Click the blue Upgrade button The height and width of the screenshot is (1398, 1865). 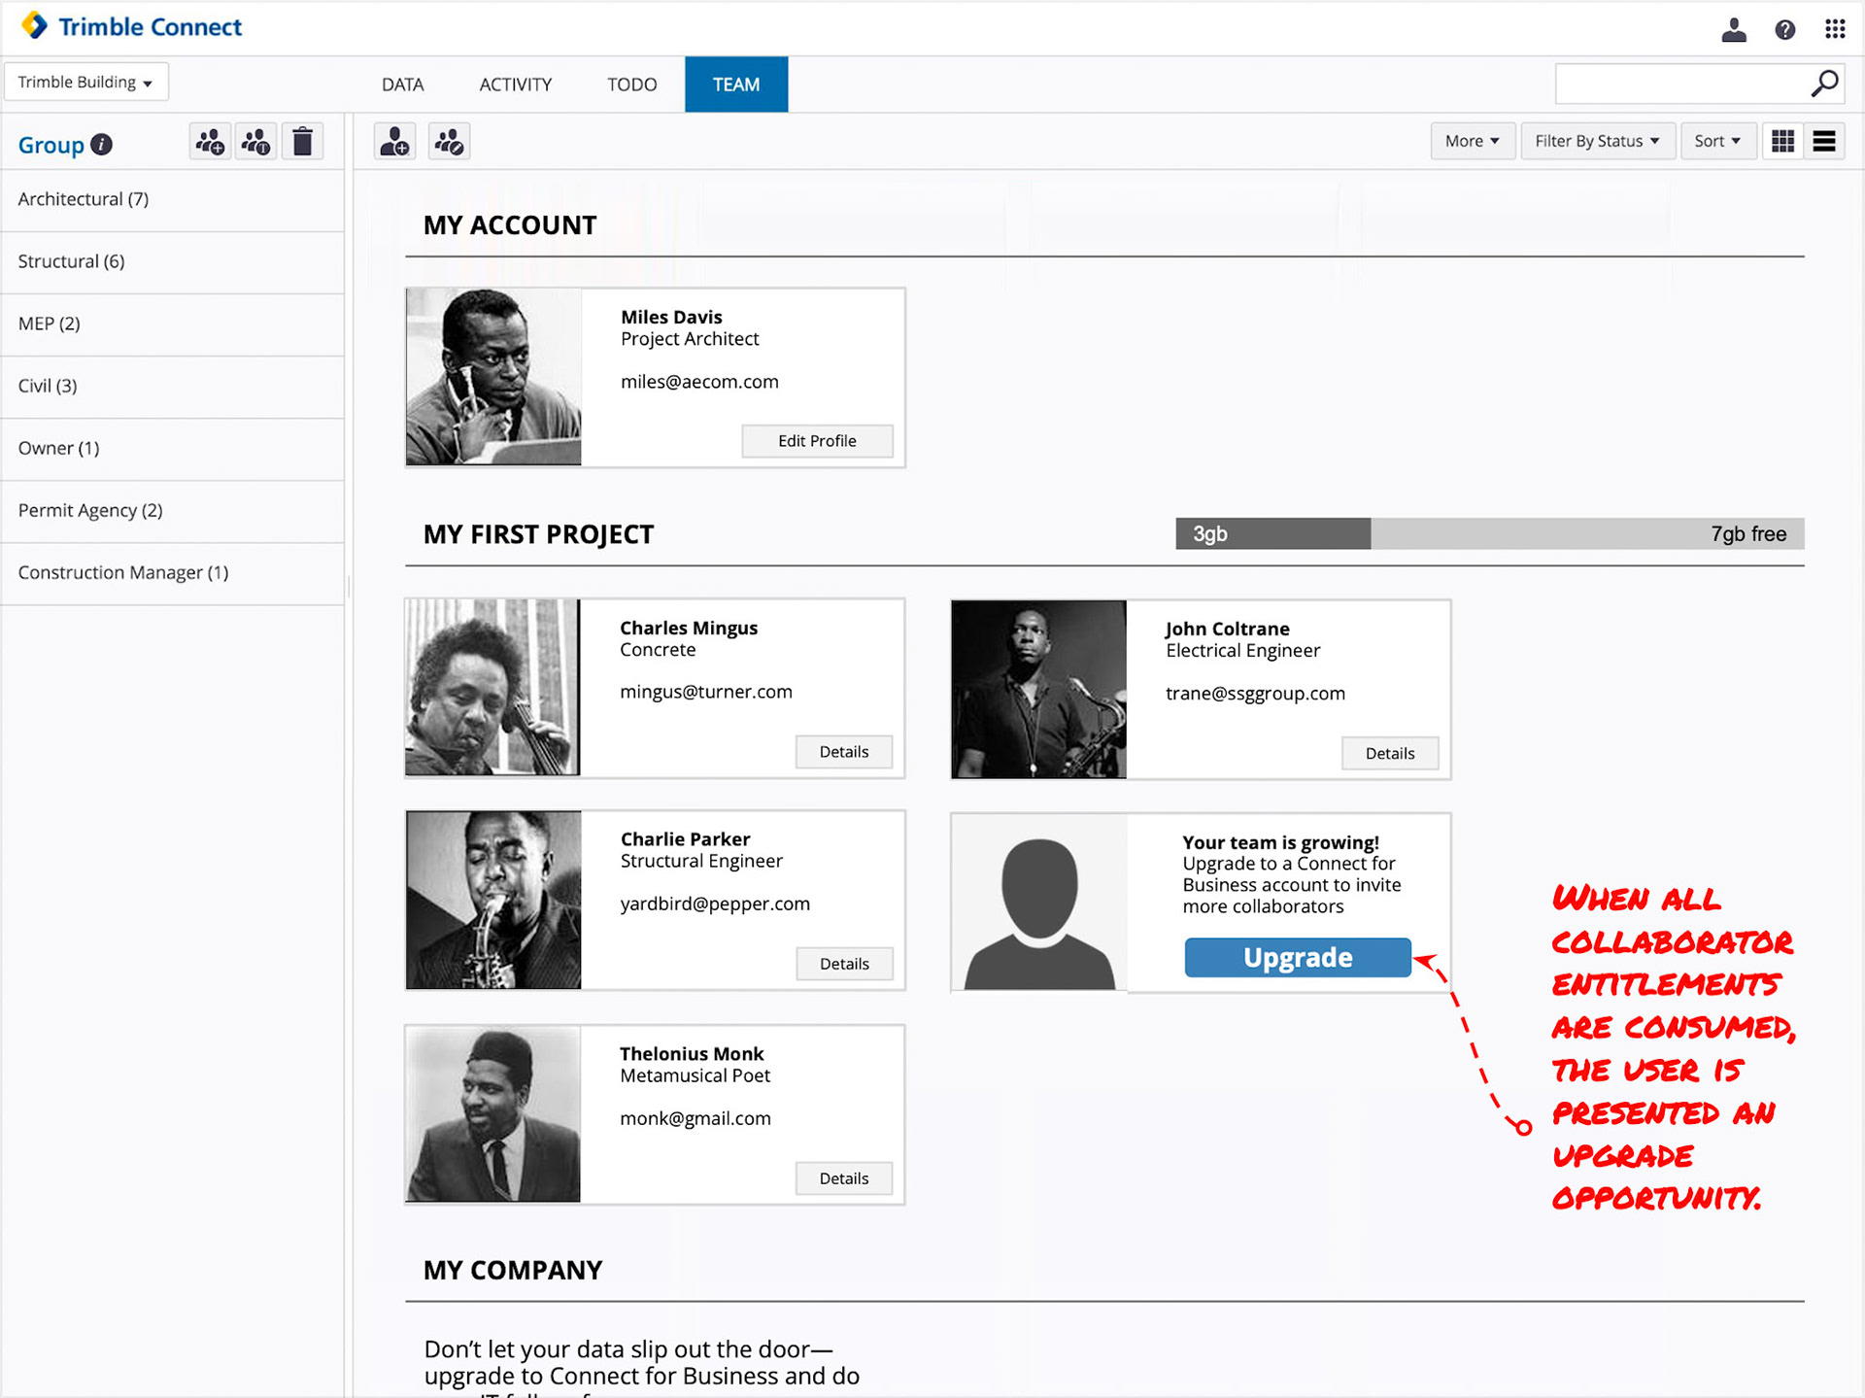1297,957
